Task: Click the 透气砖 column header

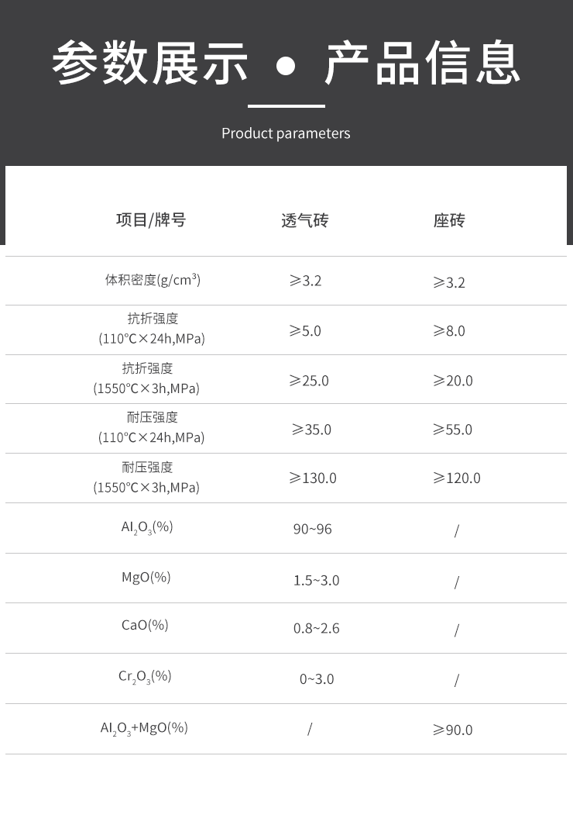Action: coord(304,220)
